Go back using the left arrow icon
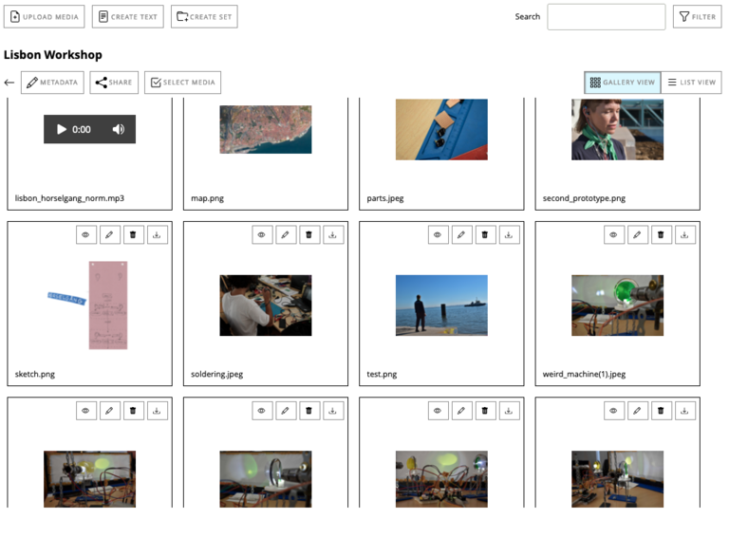Image resolution: width=729 pixels, height=537 pixels. coord(9,83)
